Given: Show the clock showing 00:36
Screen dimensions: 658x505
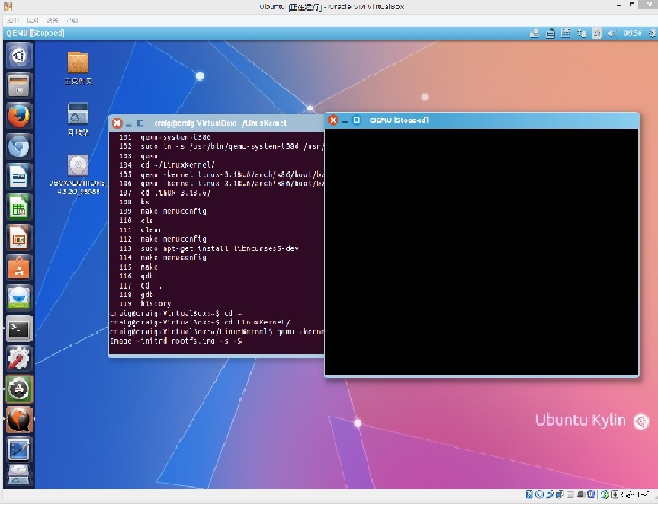Looking at the screenshot, I should [x=632, y=33].
